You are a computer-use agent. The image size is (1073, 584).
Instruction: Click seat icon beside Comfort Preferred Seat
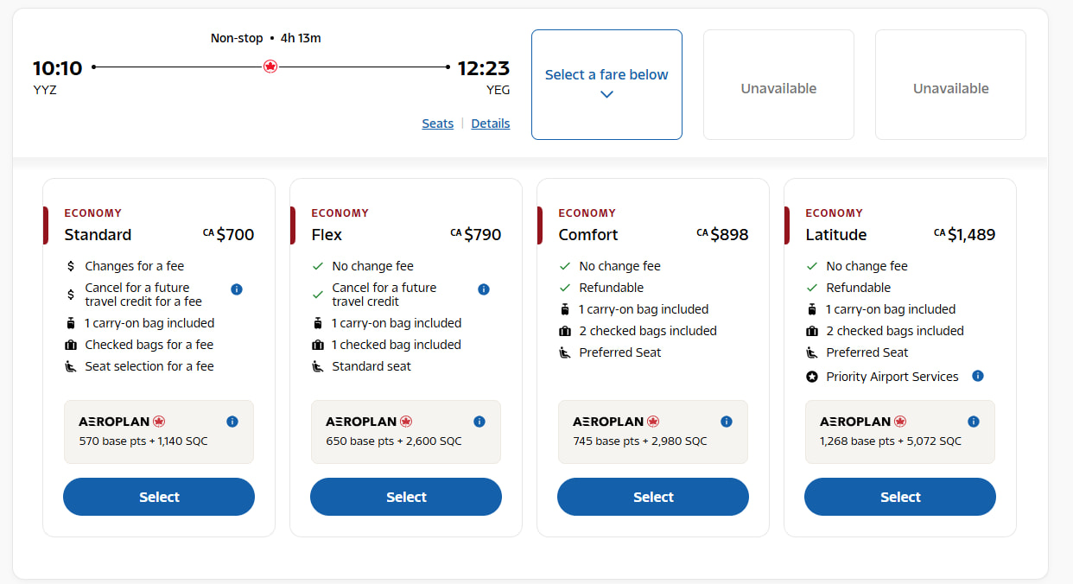click(x=565, y=352)
